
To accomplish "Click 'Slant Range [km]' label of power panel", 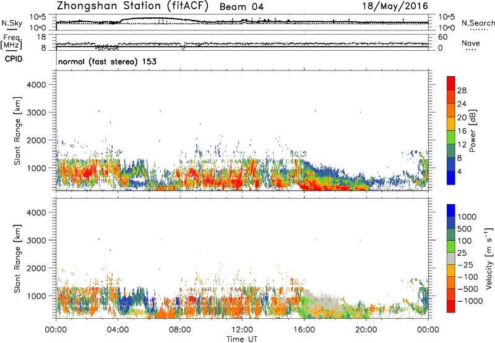I will point(17,131).
